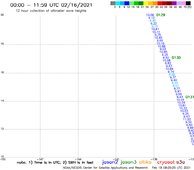
Task: Click the 10.19 reading on the gridline
Action: [x=160, y=43]
